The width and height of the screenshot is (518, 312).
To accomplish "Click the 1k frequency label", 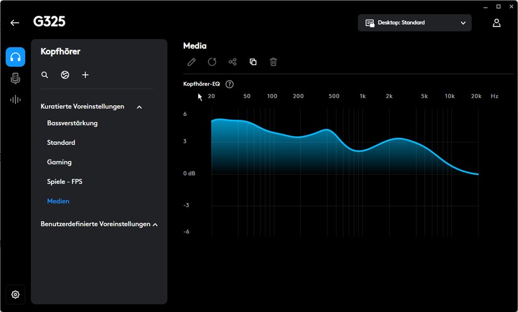I will click(363, 96).
